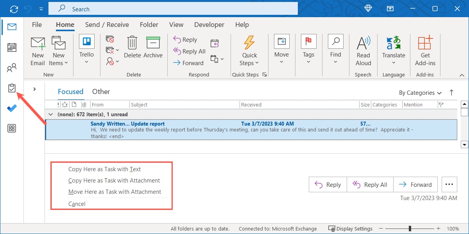Open the Calendar view in sidebar
Image resolution: width=469 pixels, height=234 pixels.
coord(12,47)
